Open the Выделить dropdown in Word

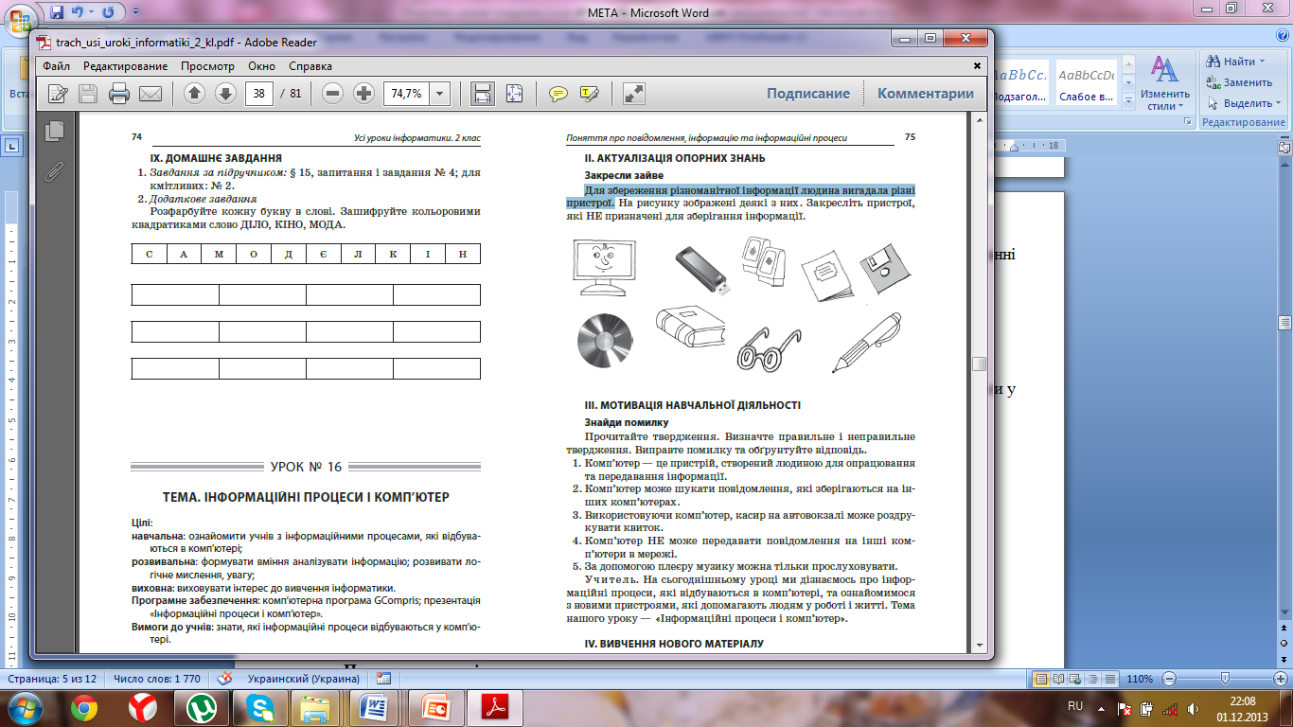click(1241, 103)
